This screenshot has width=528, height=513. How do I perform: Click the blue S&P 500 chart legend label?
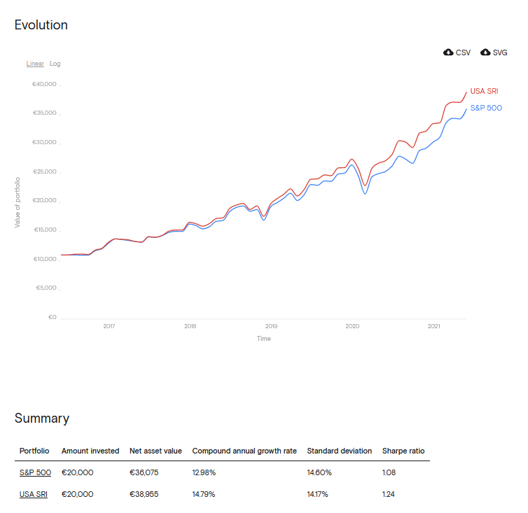485,108
